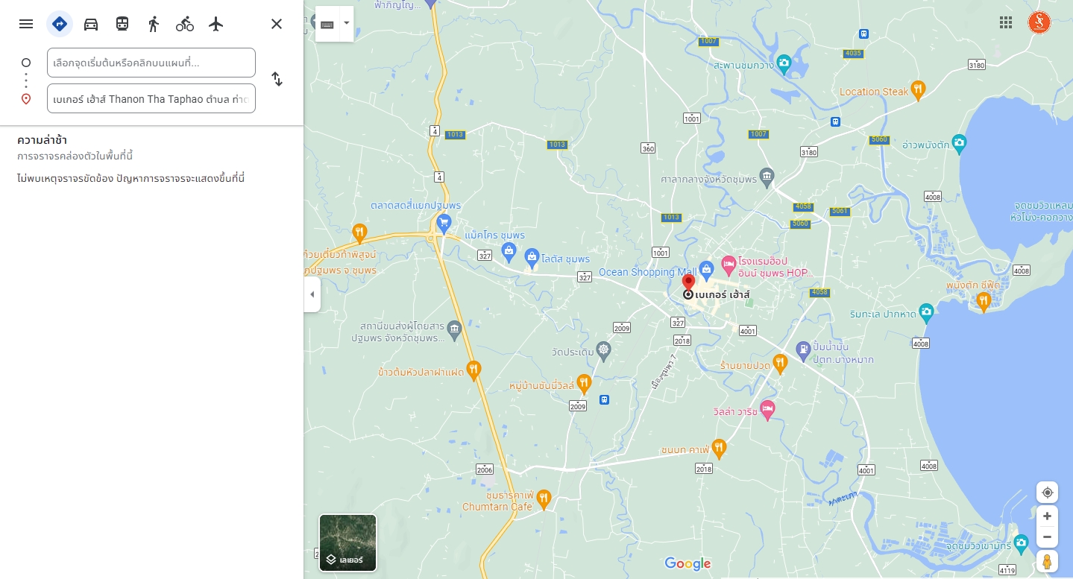Click the ความล่าช้า heading
This screenshot has width=1073, height=579.
[x=43, y=140]
